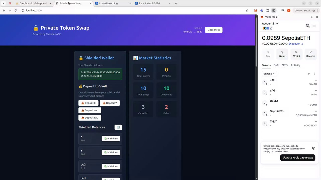Click the Disconnect wallet button
Image resolution: width=321 pixels, height=180 pixels.
214,30
